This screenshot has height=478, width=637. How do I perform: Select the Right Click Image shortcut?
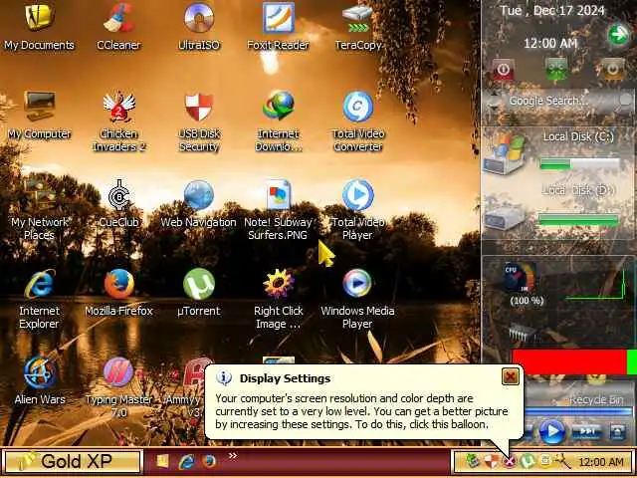tap(279, 299)
